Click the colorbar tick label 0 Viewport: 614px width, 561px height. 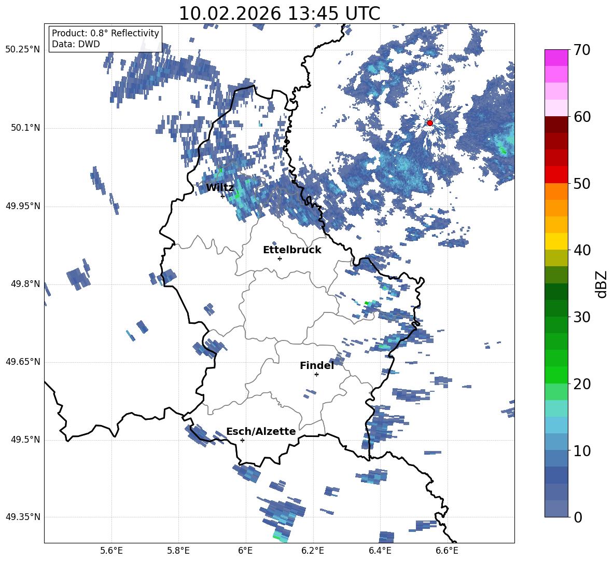coord(577,517)
